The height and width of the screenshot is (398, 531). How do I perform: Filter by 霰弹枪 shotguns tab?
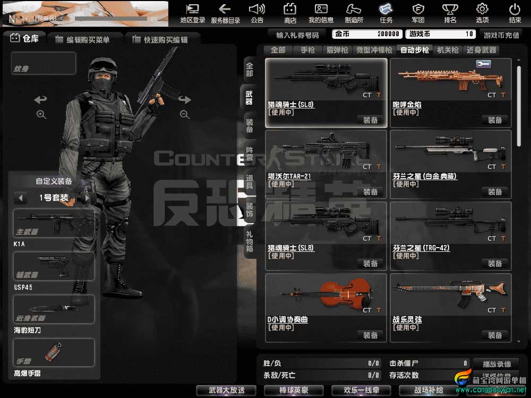tap(337, 50)
